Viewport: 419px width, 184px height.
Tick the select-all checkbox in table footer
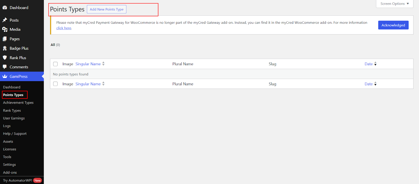(55, 84)
